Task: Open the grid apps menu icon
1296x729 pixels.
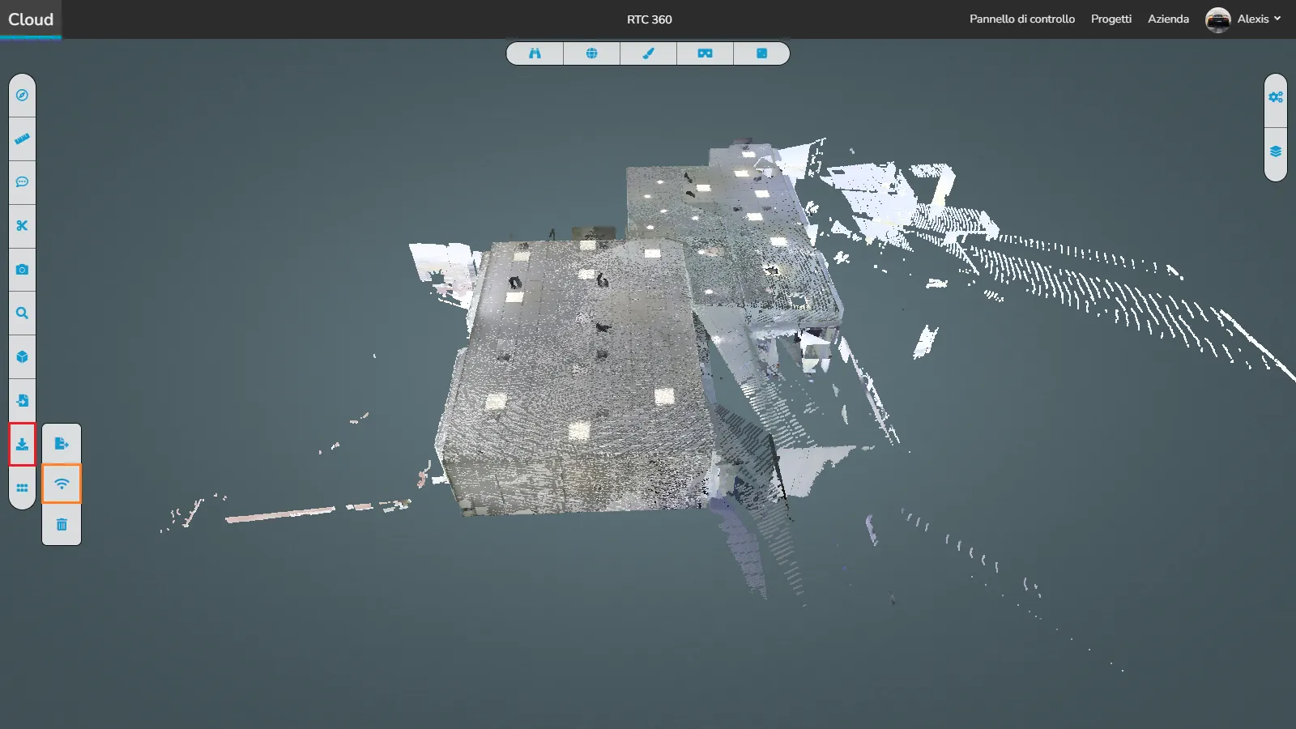Action: tap(22, 488)
